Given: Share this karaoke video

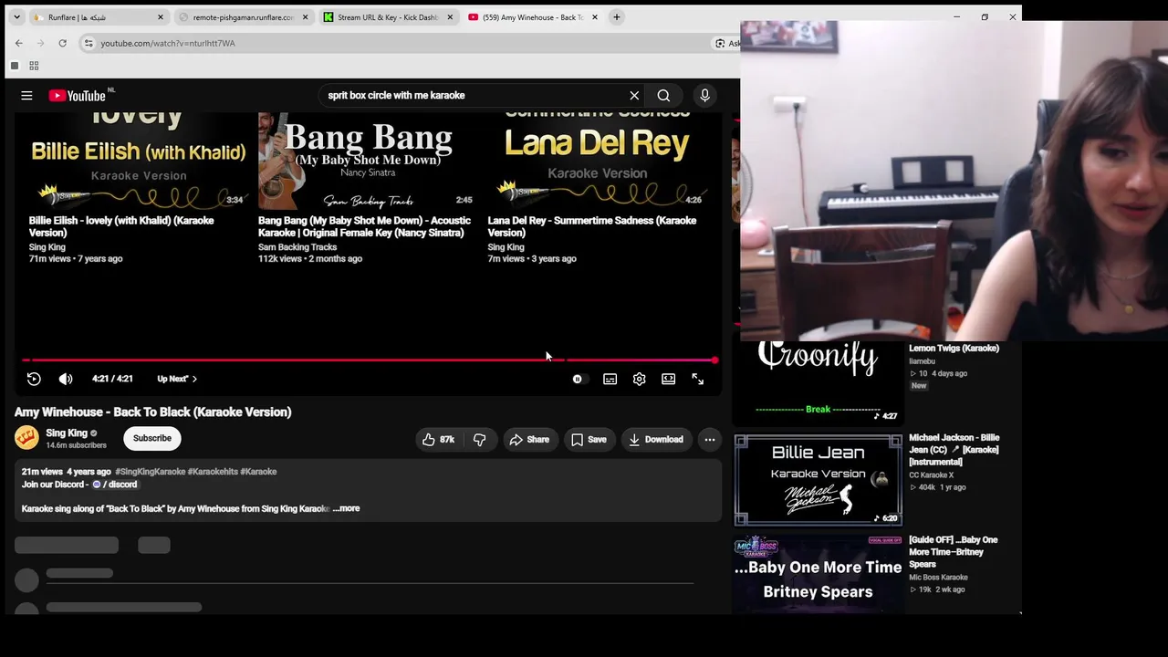Looking at the screenshot, I should click(529, 440).
